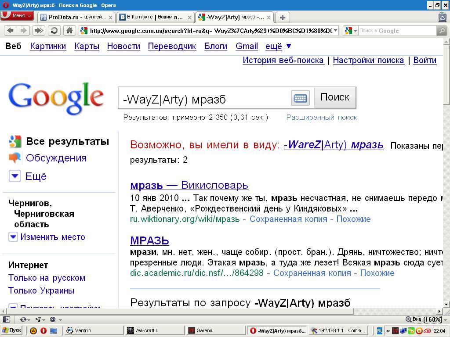Image resolution: width=450 pixels, height=337 pixels.
Task: Open Настройки поиска
Action: pyautogui.click(x=368, y=60)
